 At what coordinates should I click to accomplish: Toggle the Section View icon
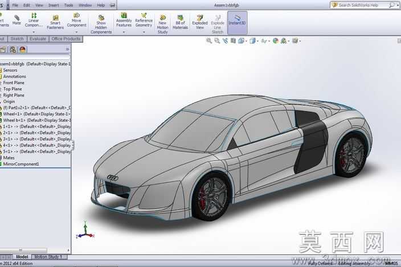point(233,40)
